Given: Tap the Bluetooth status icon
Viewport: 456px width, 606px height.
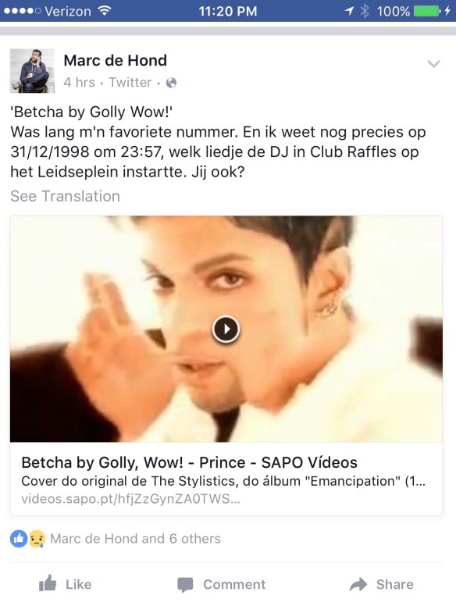Looking at the screenshot, I should click(365, 11).
